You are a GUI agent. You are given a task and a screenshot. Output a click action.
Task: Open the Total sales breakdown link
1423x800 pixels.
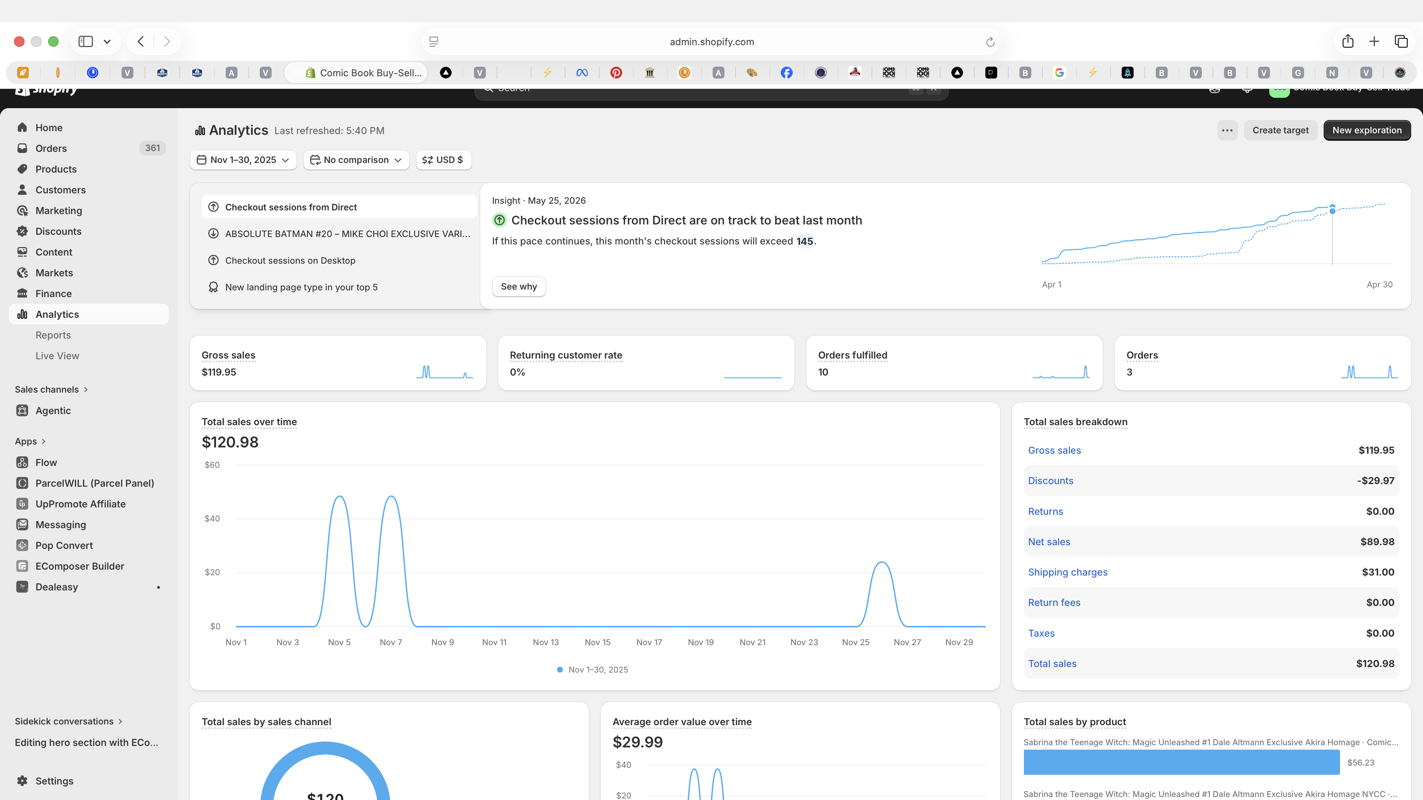pyautogui.click(x=1052, y=664)
